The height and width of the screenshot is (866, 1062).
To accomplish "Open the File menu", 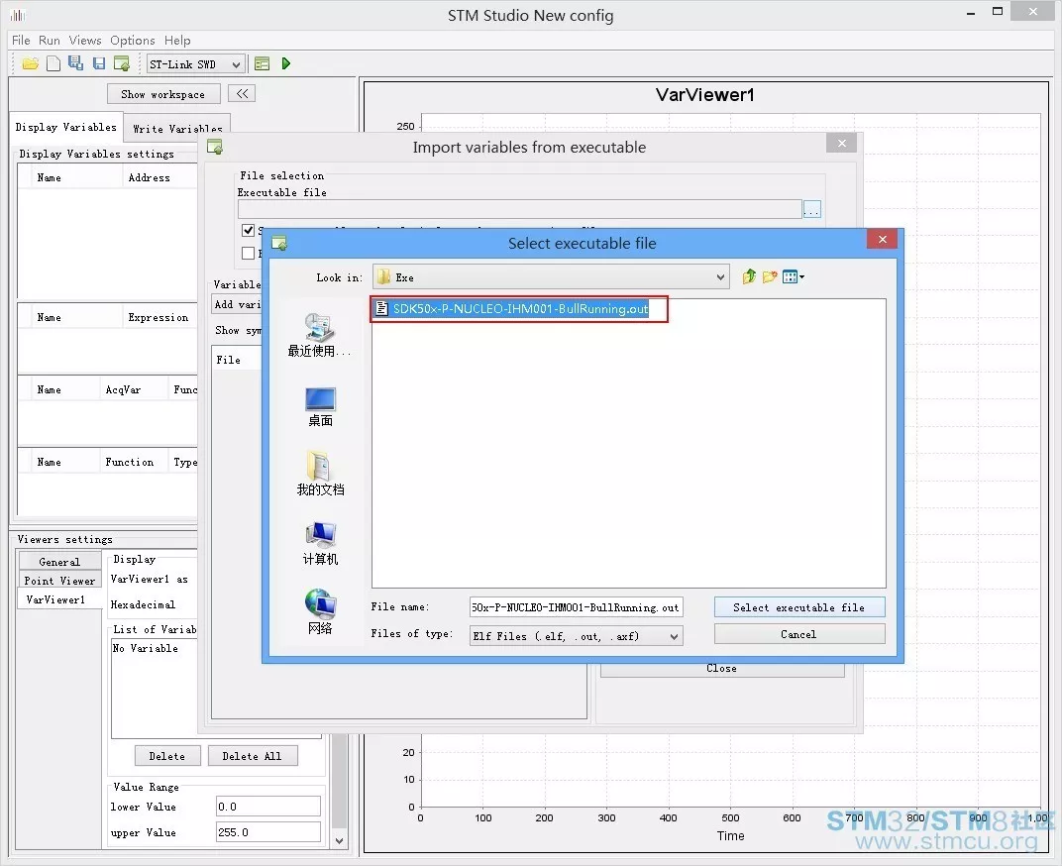I will 21,40.
